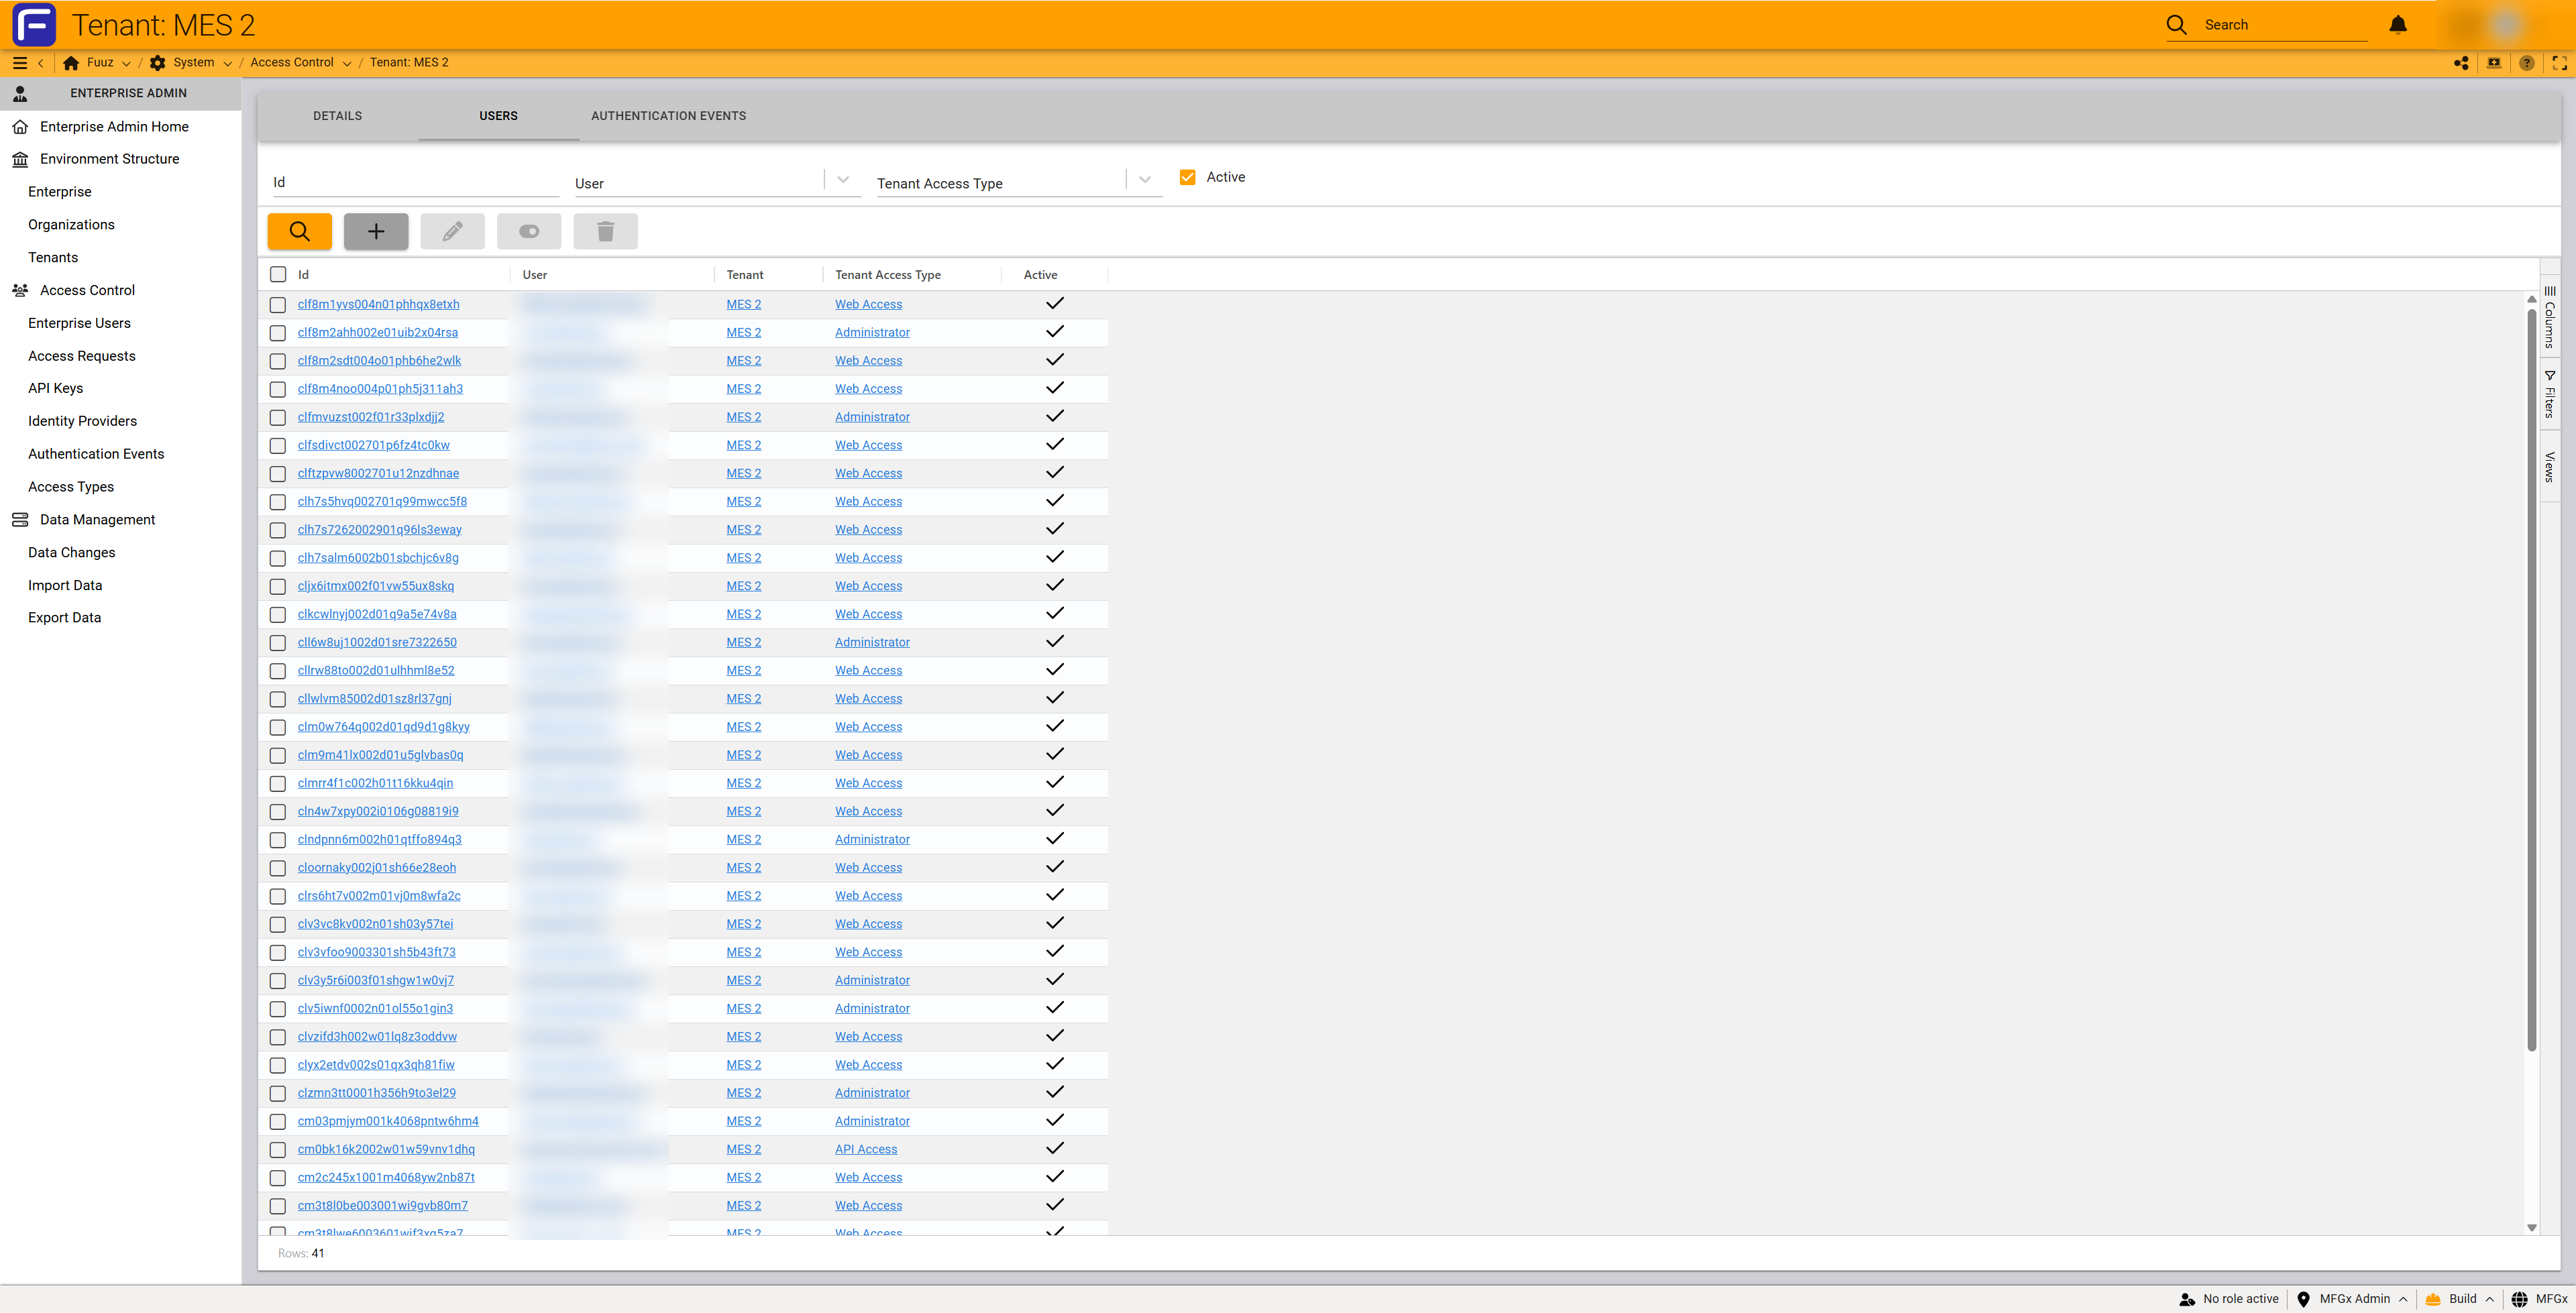Screen dimensions: 2576x1313
Task: Toggle the select-all header checkbox
Action: 278,274
